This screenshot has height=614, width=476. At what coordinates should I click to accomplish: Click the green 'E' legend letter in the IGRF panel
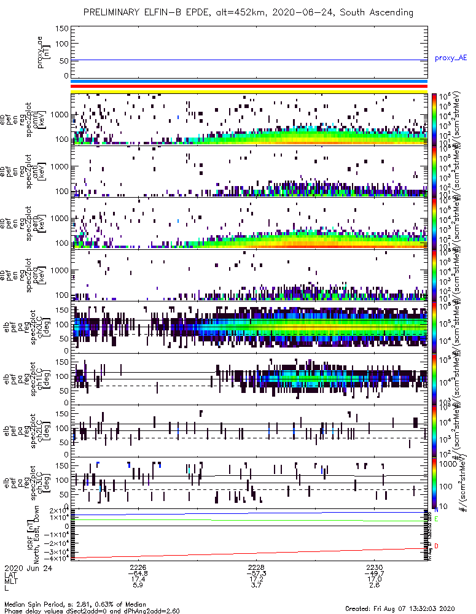click(437, 519)
